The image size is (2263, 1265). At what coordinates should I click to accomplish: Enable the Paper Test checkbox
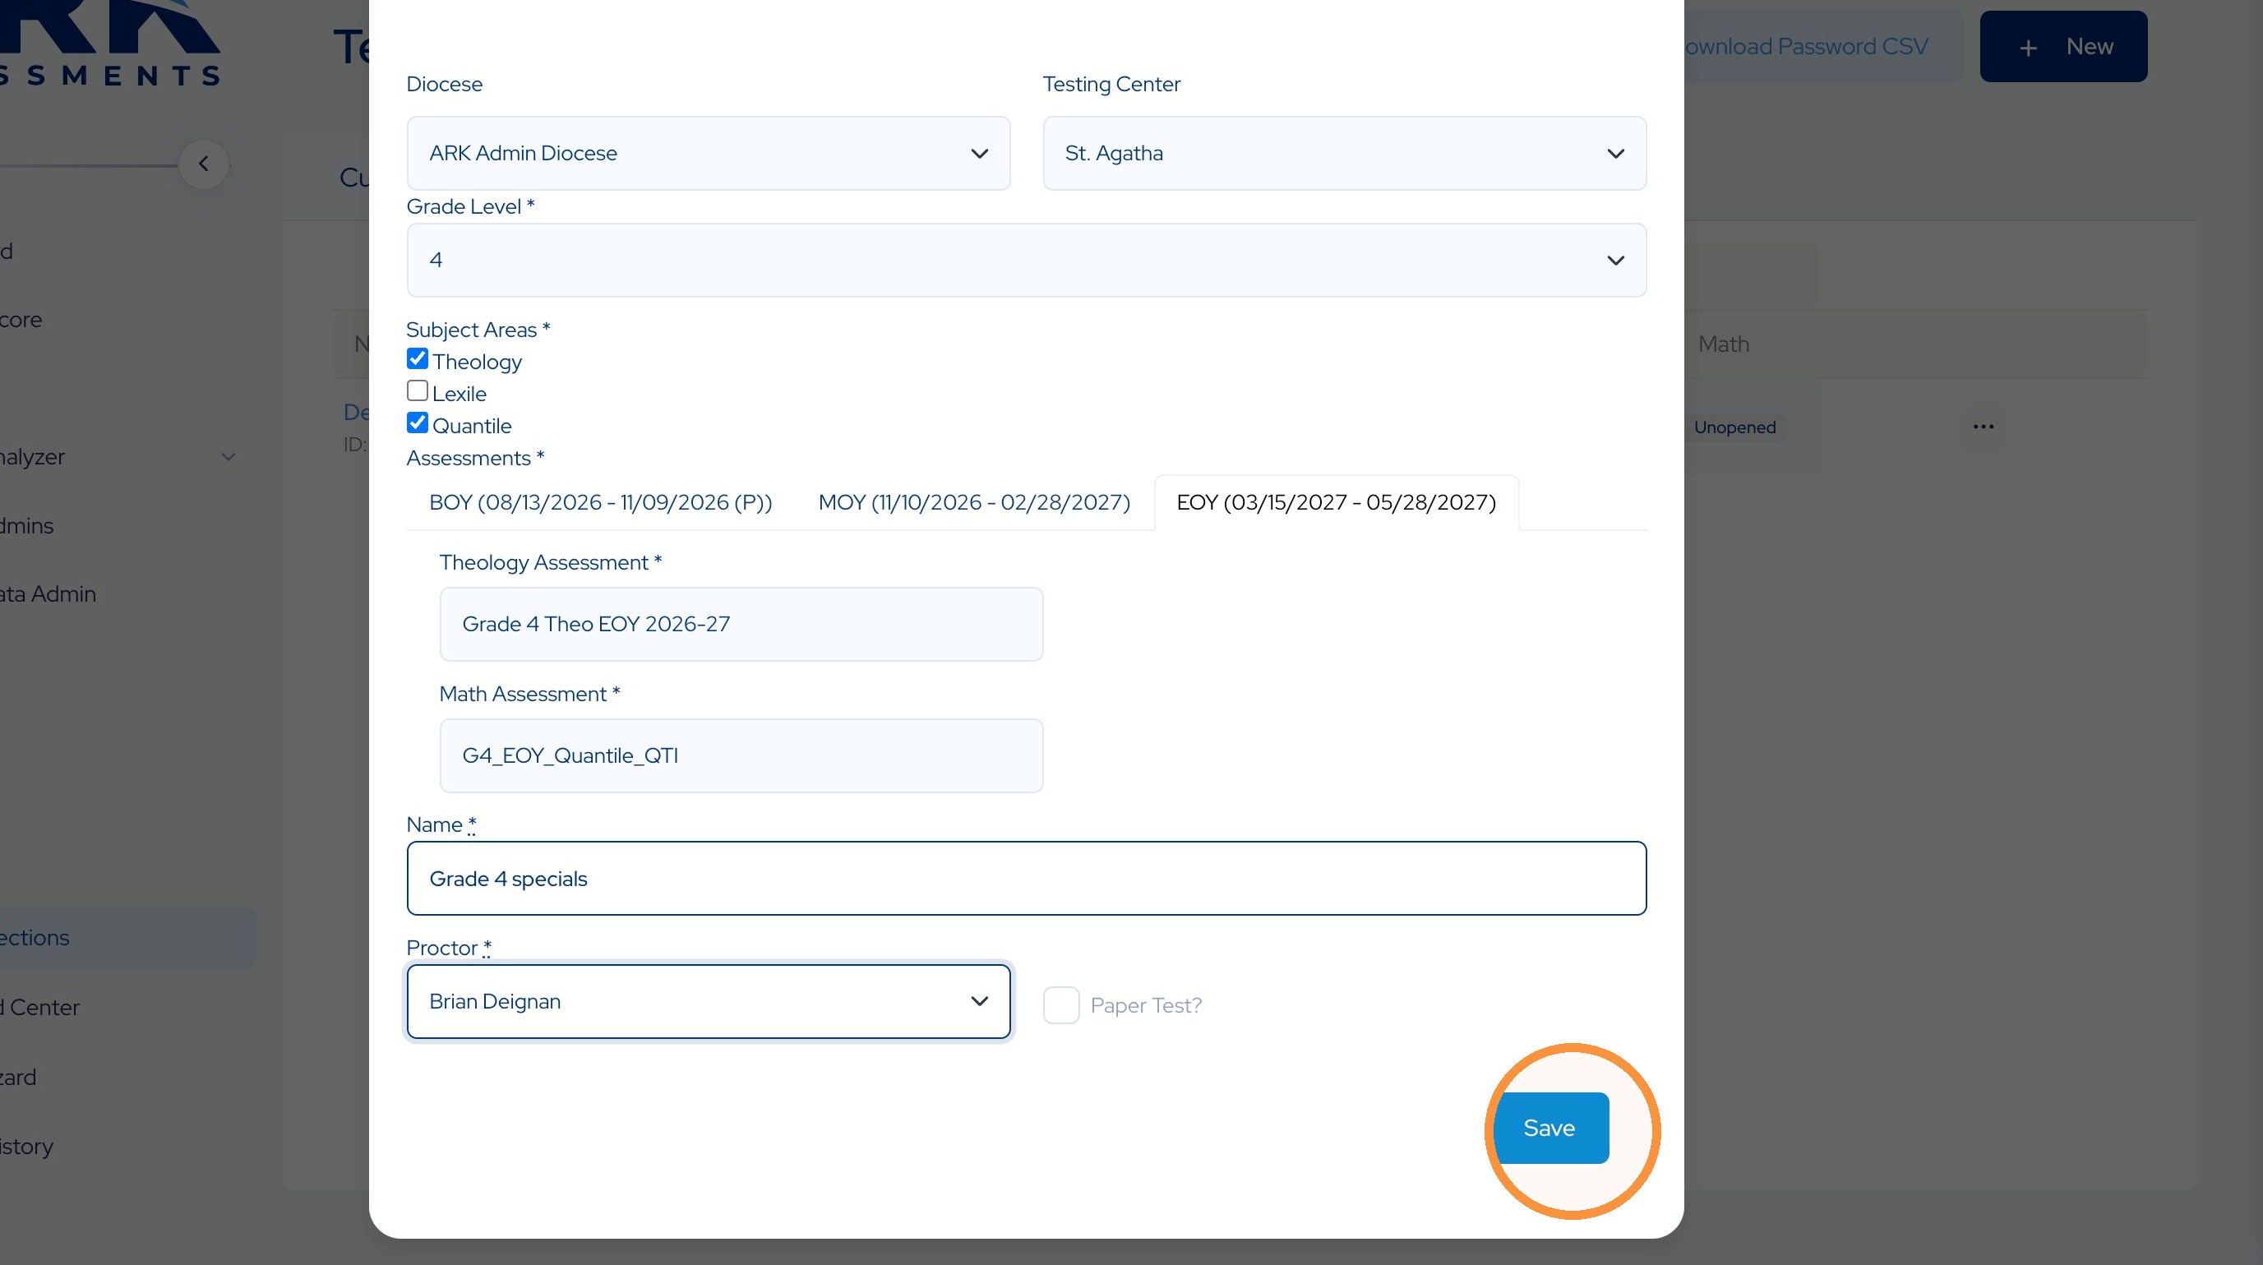tap(1061, 1005)
